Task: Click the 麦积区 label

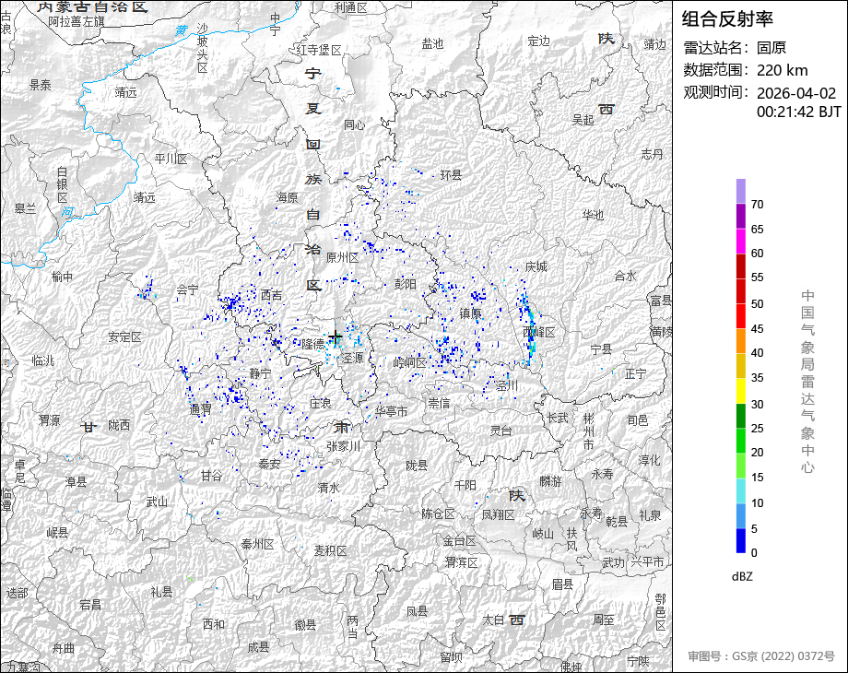Action: click(x=330, y=550)
